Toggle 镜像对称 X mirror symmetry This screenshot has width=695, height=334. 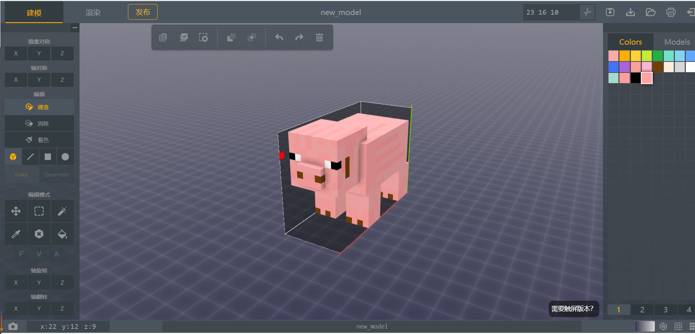click(16, 53)
